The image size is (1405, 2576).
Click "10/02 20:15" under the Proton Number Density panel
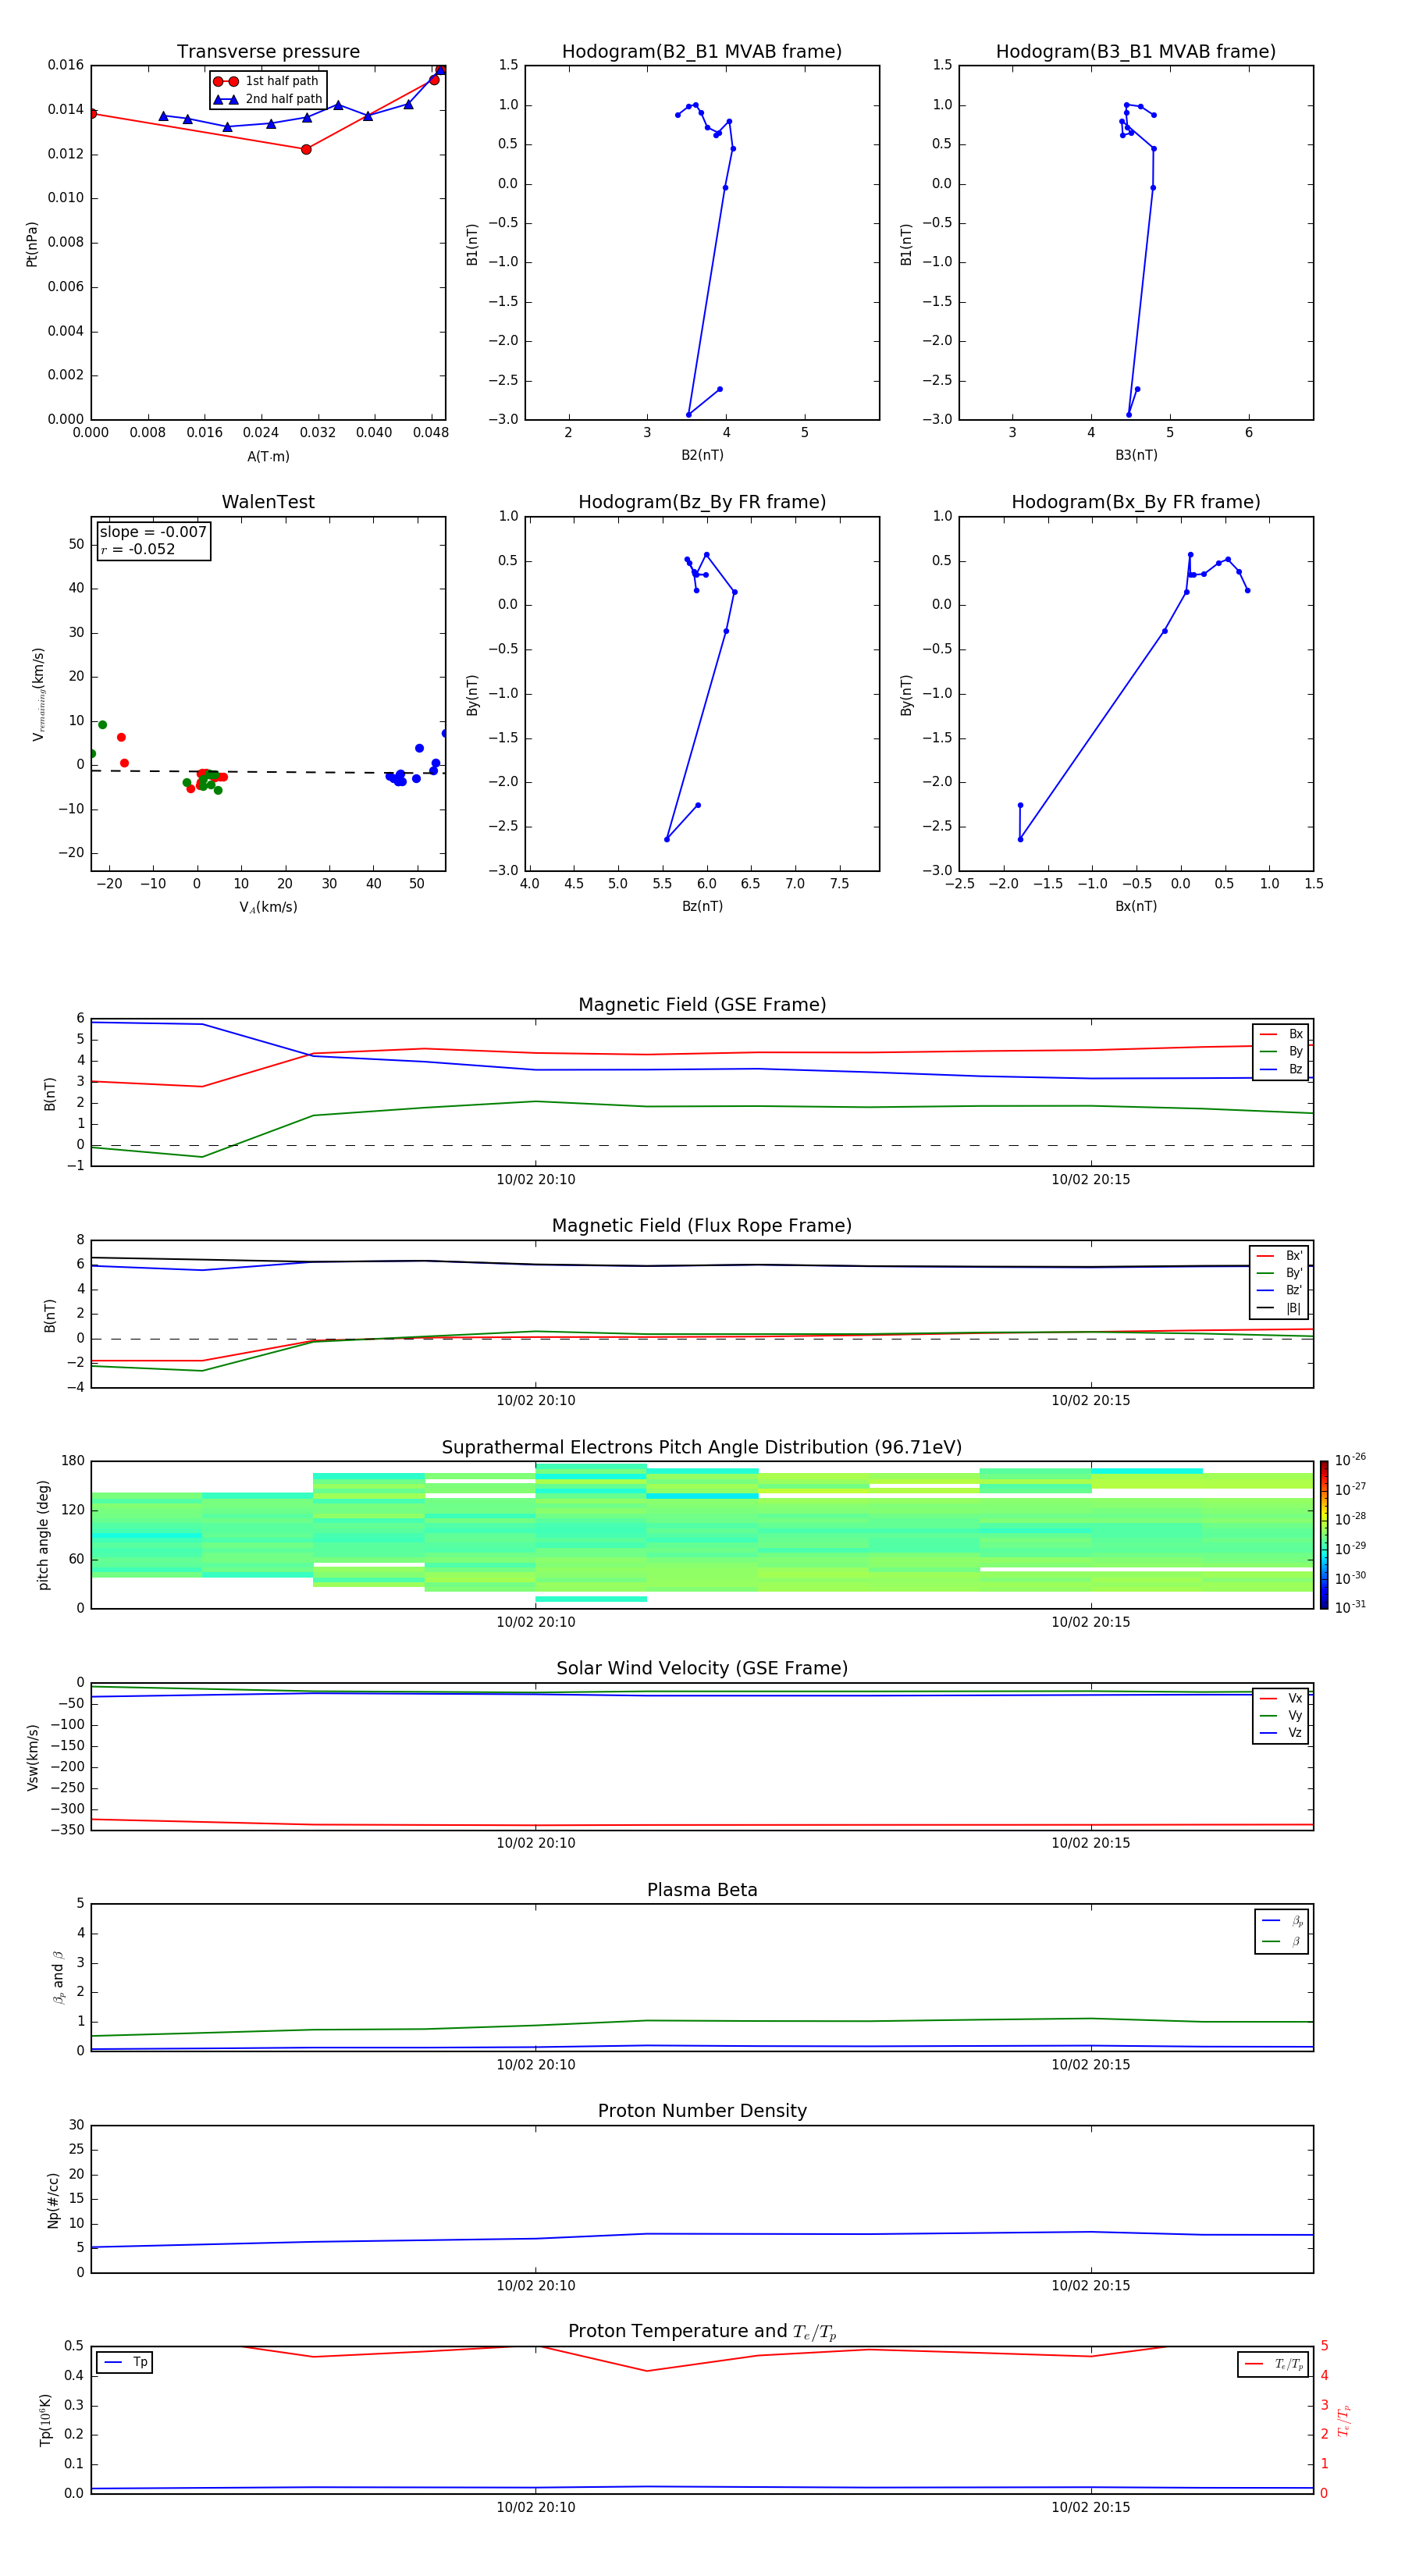(x=1091, y=2285)
